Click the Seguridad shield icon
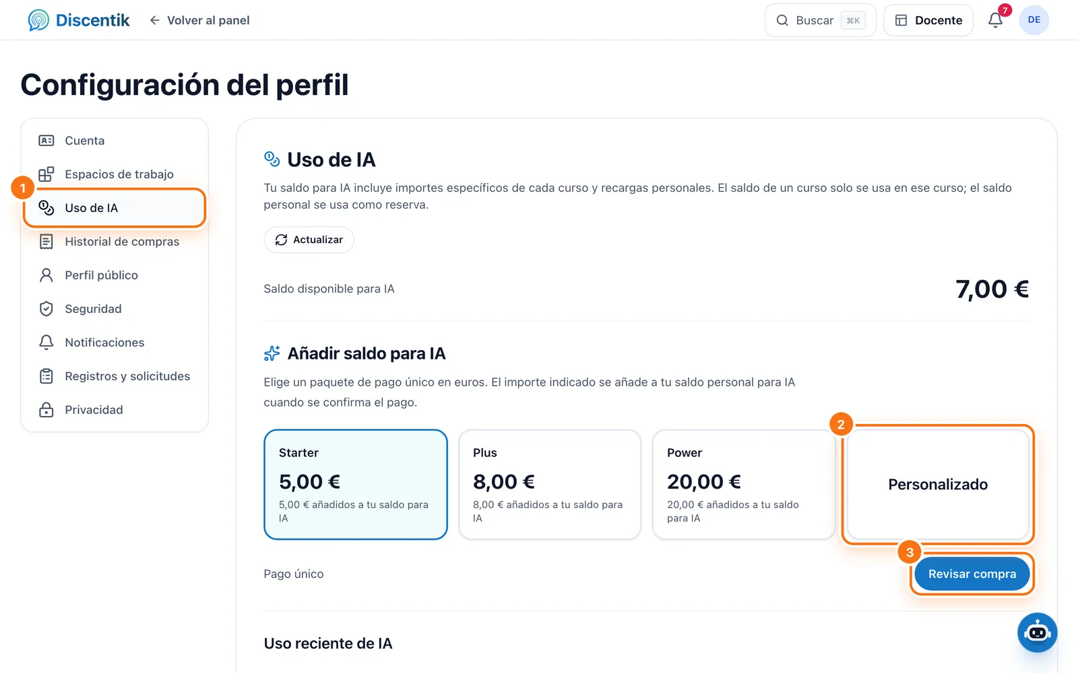The image size is (1078, 673). [46, 309]
